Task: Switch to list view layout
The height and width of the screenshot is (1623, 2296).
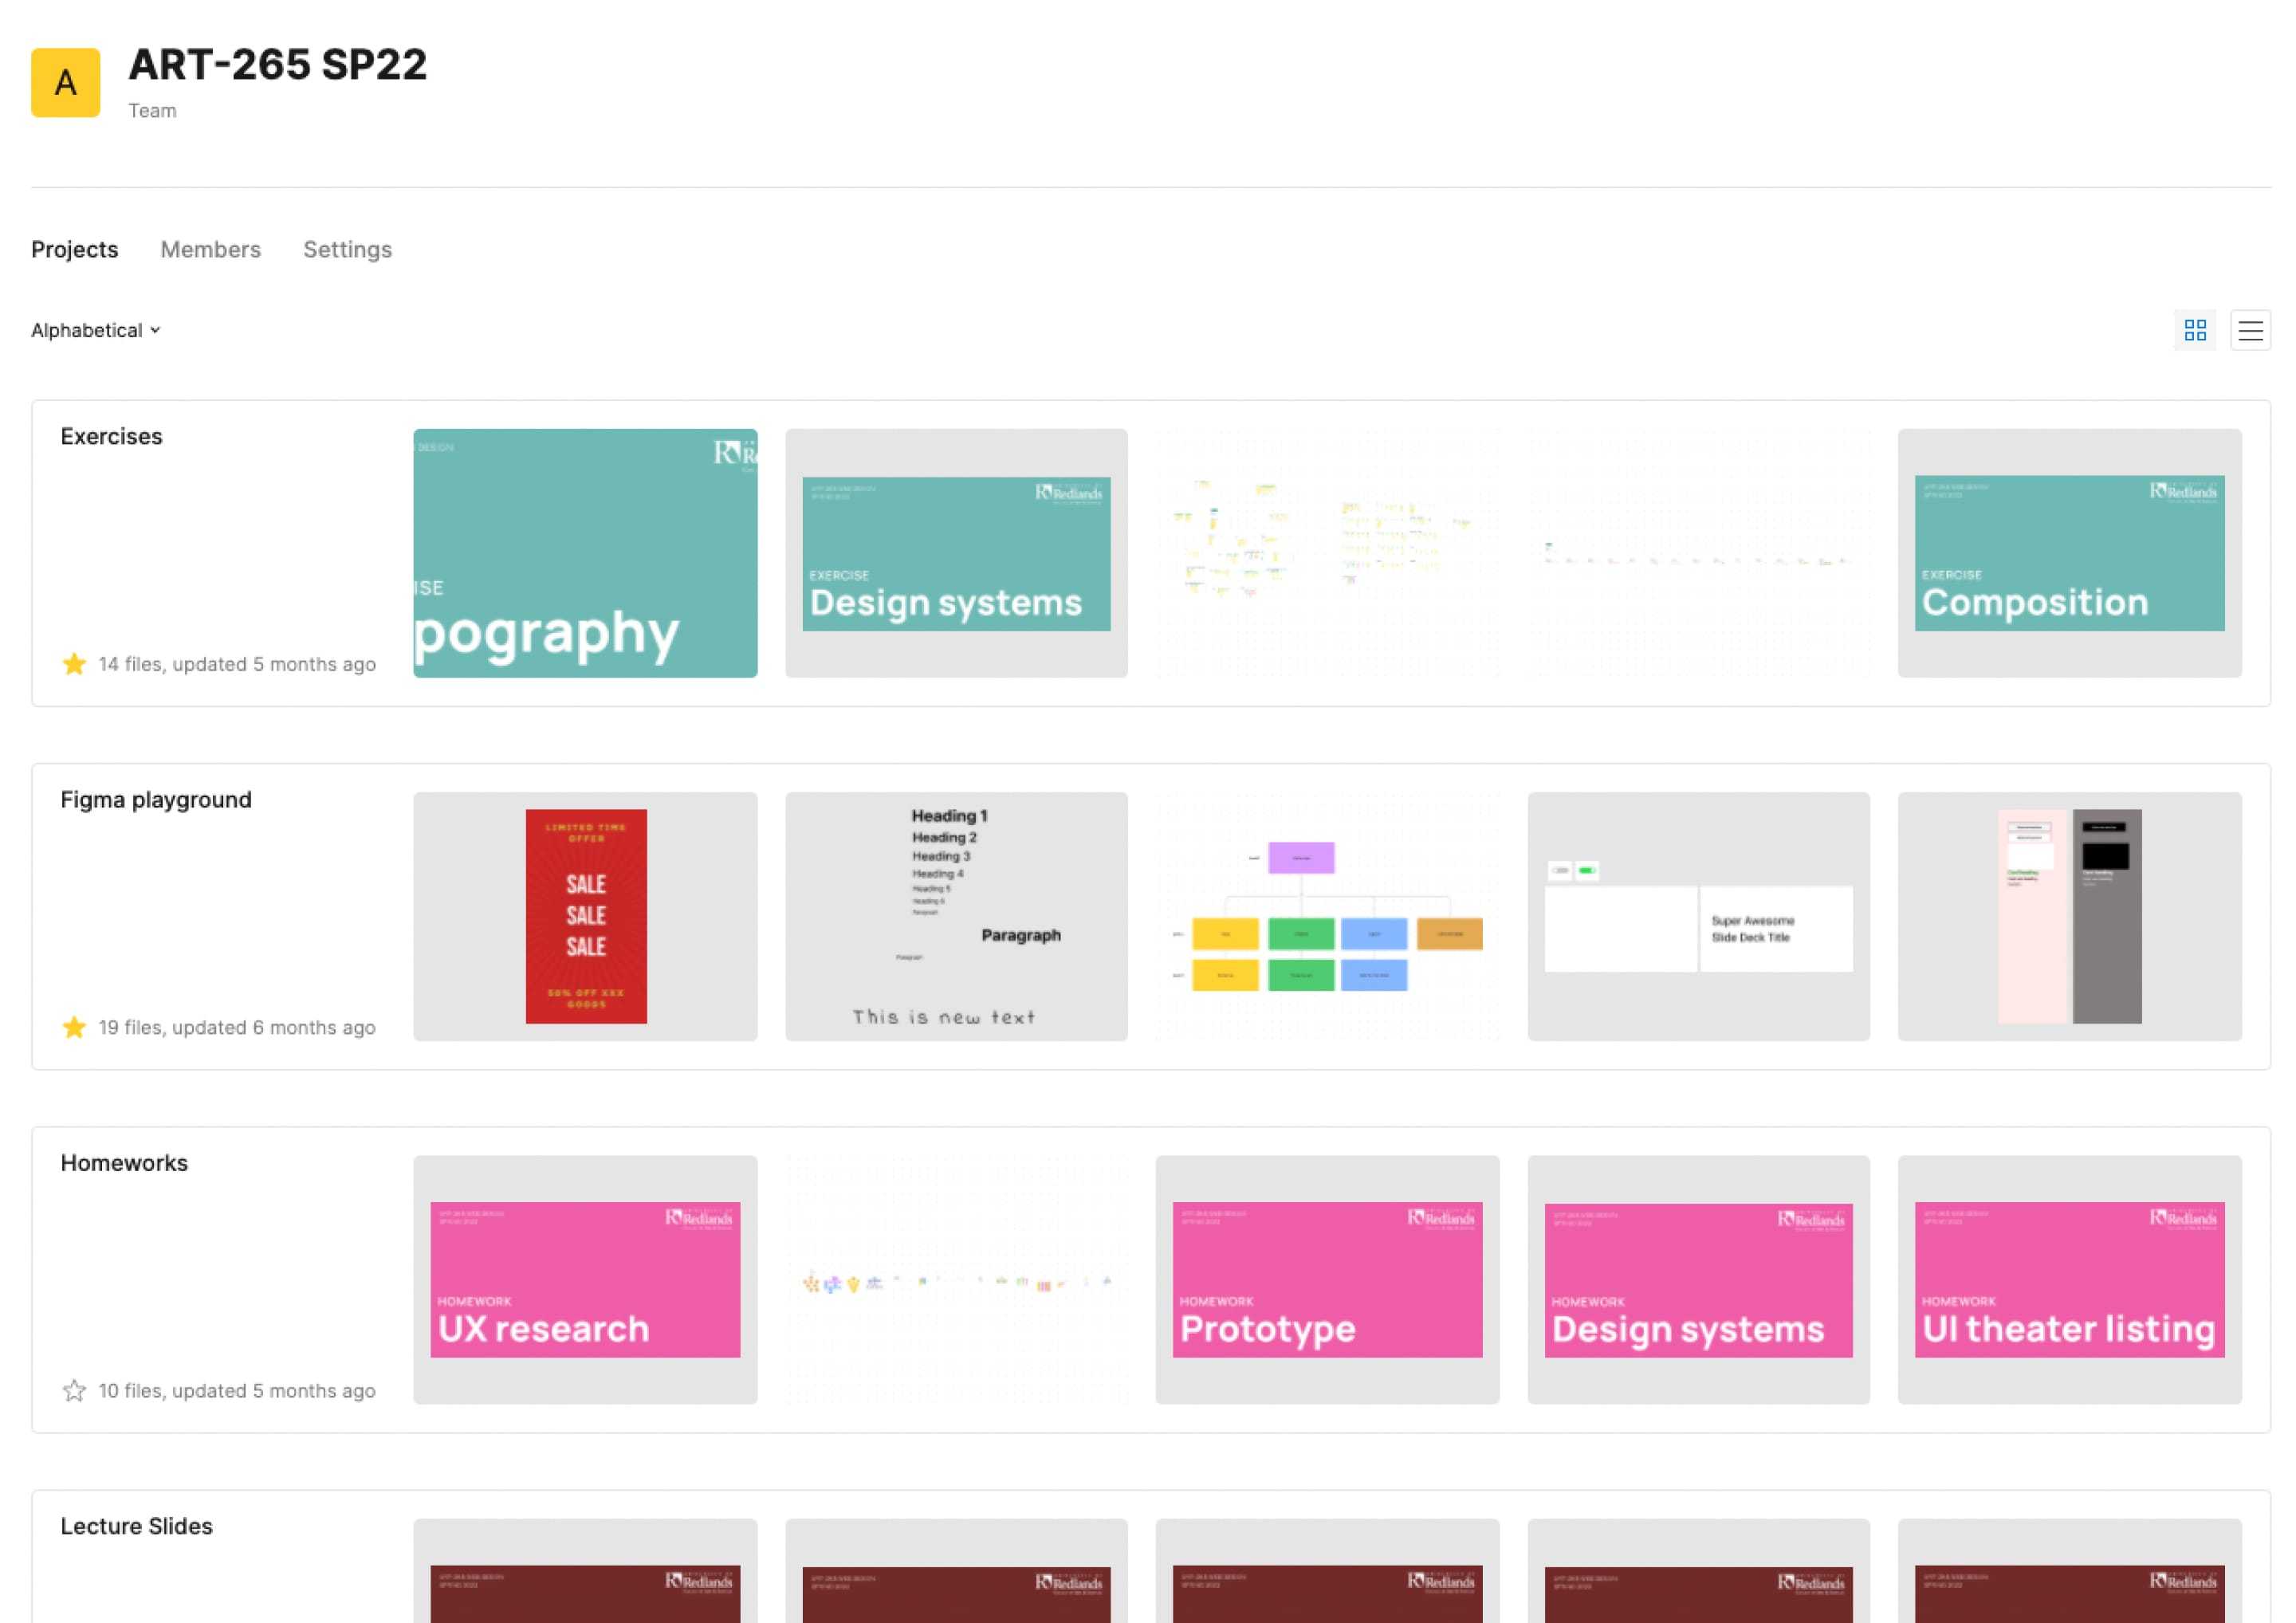Action: pos(2250,330)
